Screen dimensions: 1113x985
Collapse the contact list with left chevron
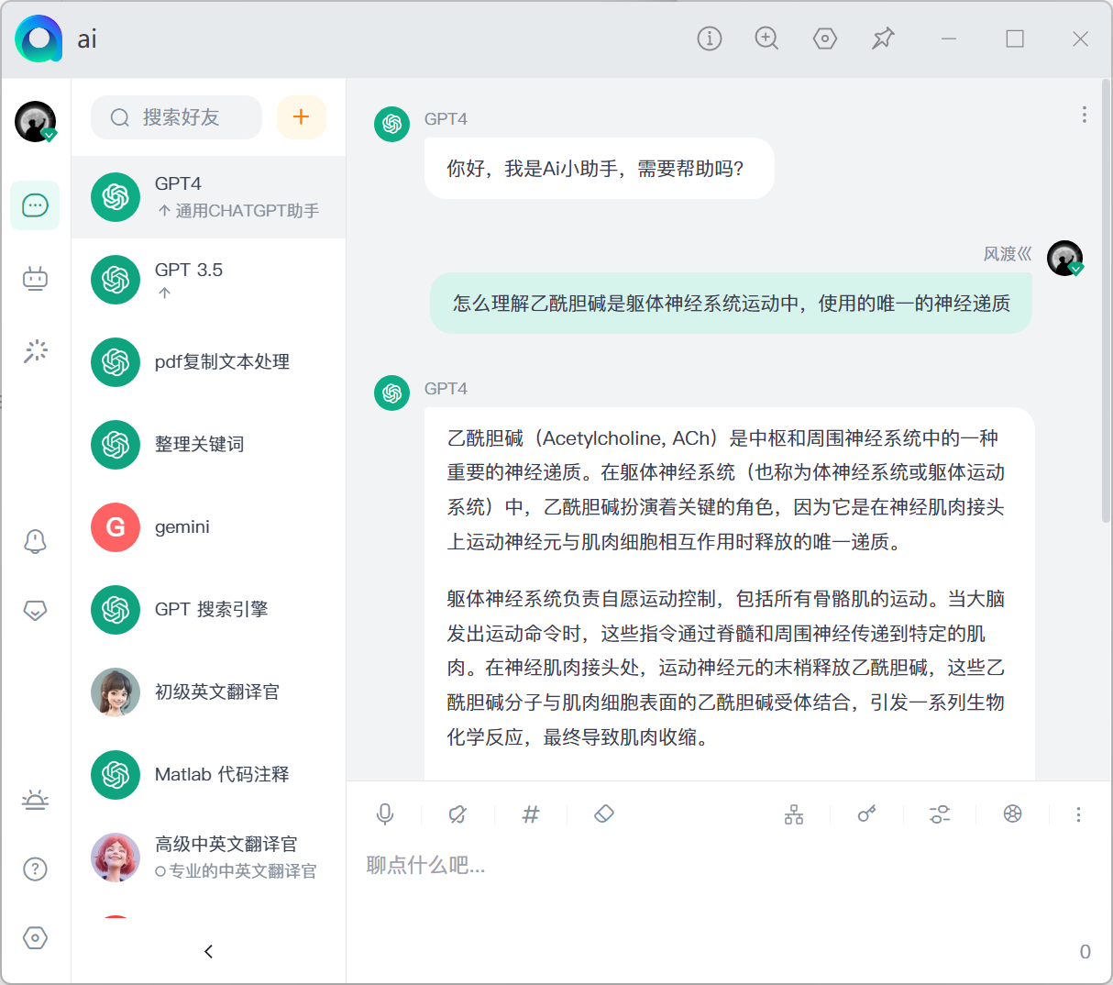[208, 951]
